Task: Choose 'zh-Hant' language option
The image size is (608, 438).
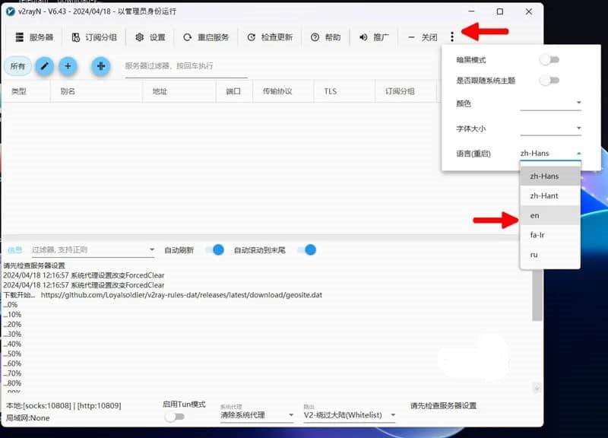Action: coord(544,196)
